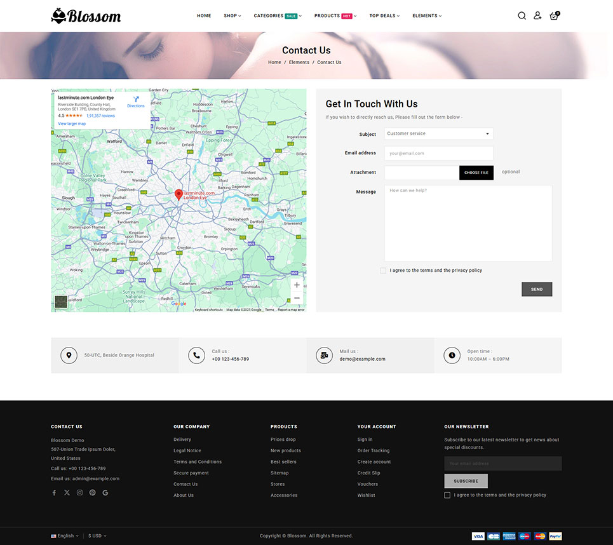The width and height of the screenshot is (613, 545).
Task: Open the user account icon
Action: click(x=537, y=16)
